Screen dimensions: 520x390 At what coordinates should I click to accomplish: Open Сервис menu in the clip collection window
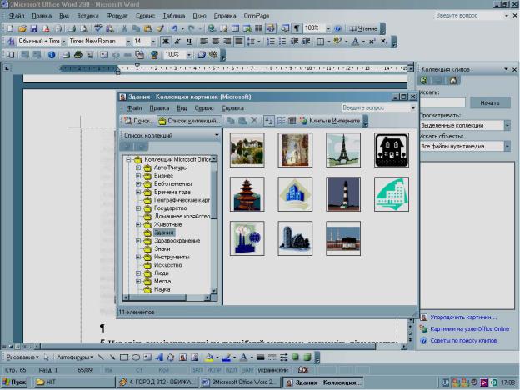tap(204, 108)
